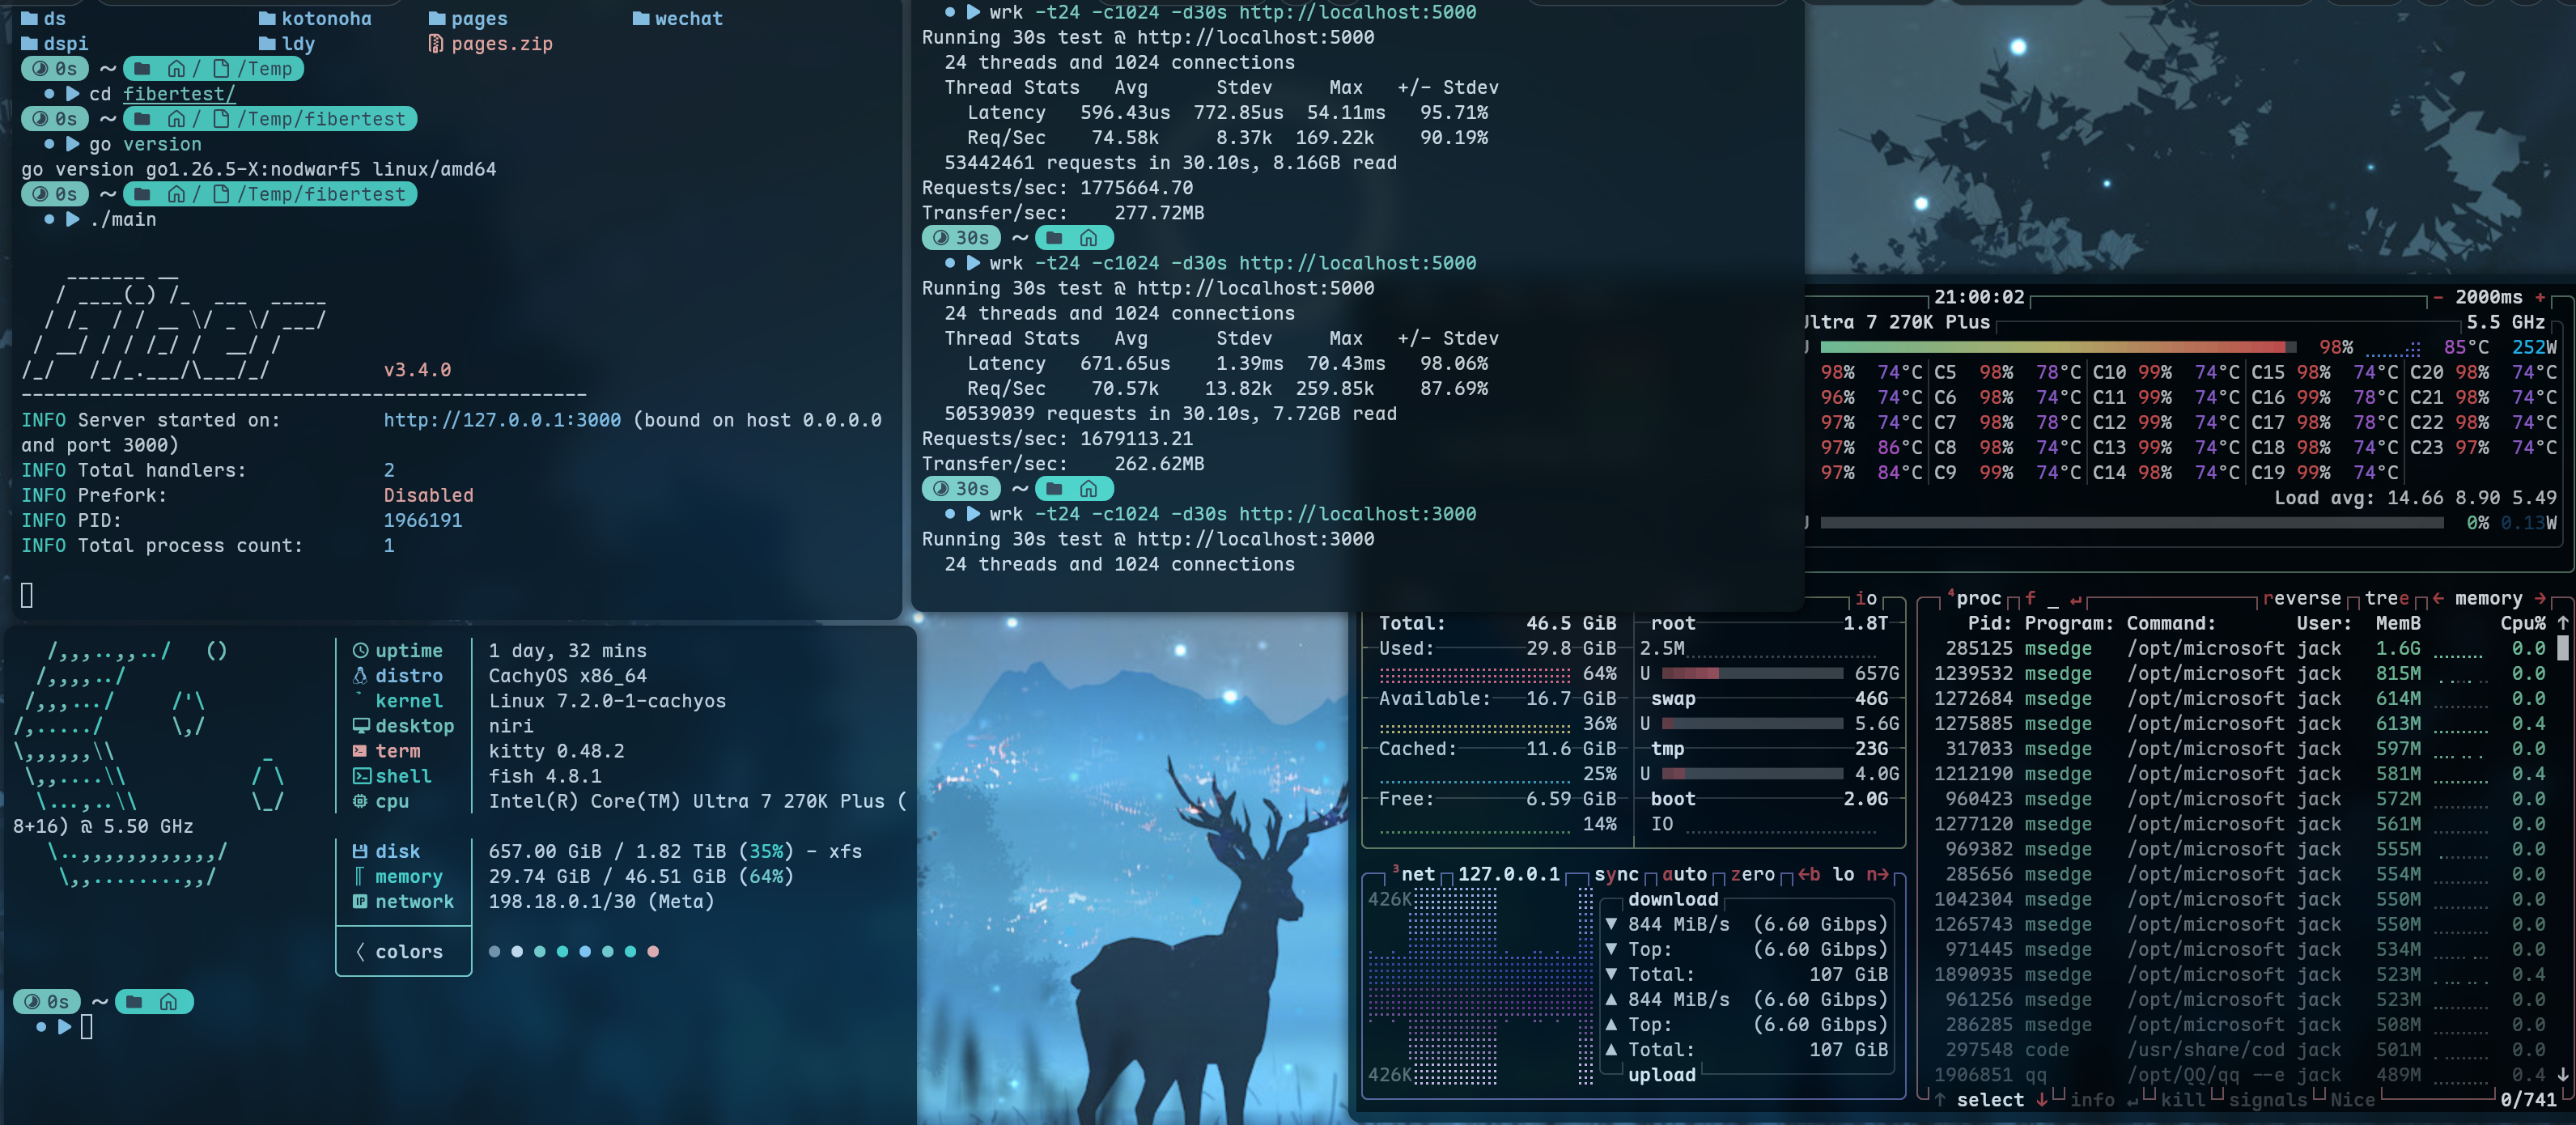Toggle tree view in btop proc panel

2387,599
